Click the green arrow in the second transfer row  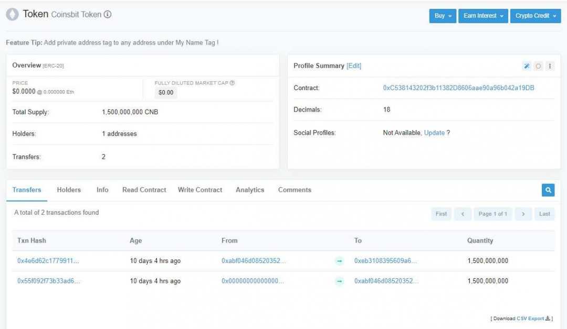pos(339,281)
